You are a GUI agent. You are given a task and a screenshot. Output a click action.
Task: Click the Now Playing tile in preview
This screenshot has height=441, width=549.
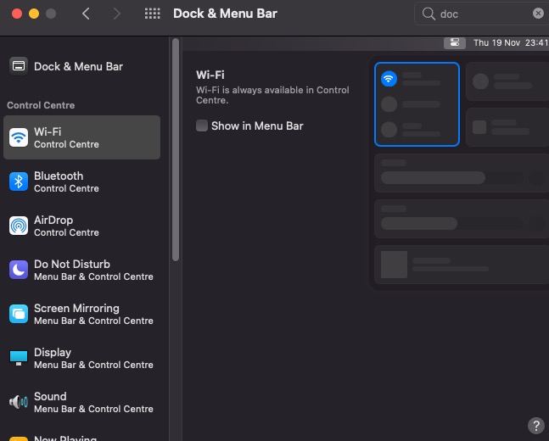[462, 265]
